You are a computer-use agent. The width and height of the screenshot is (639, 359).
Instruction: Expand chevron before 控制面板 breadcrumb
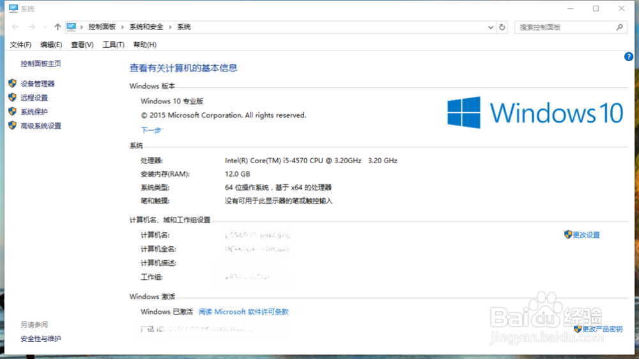point(82,27)
